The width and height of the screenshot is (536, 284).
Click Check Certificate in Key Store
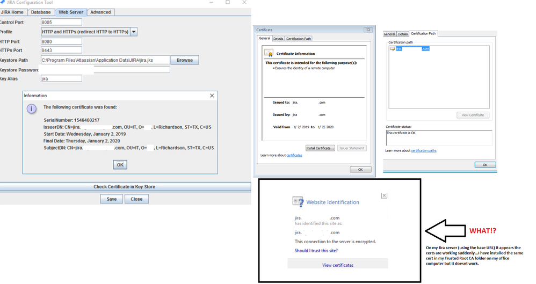point(125,187)
